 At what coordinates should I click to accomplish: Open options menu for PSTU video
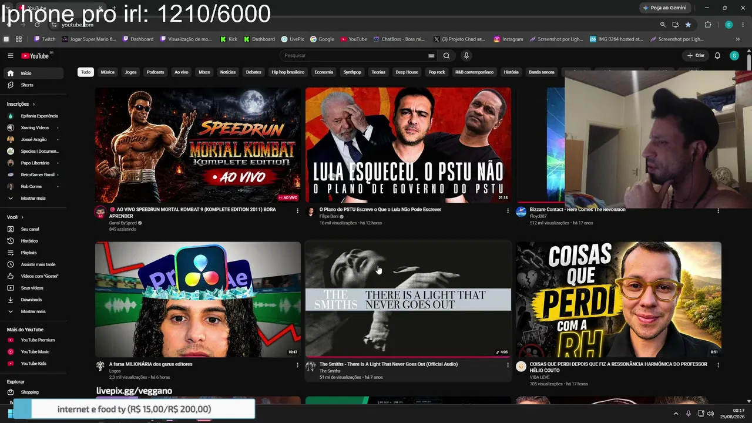pyautogui.click(x=508, y=210)
